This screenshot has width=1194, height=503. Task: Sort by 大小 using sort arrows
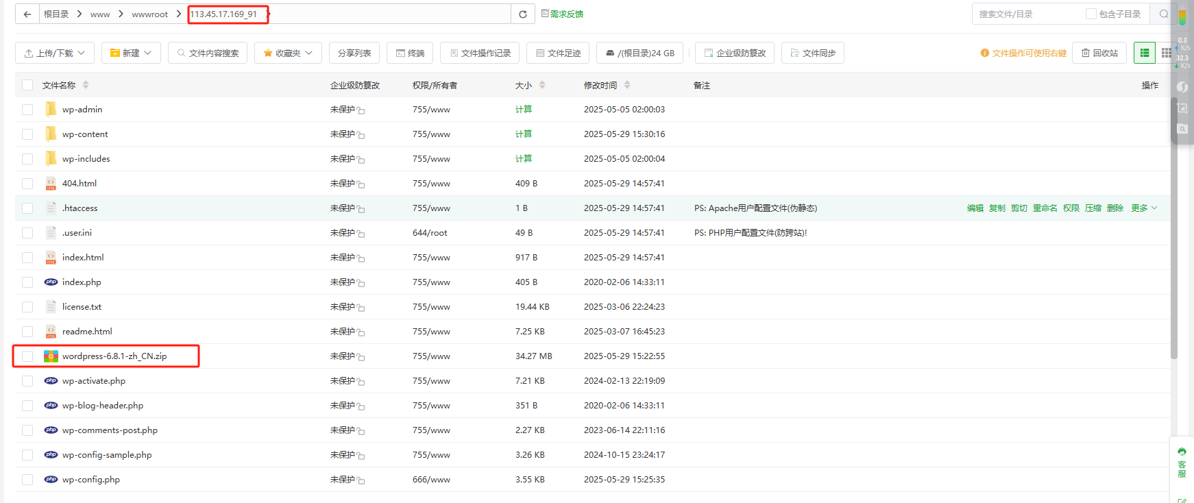point(542,85)
